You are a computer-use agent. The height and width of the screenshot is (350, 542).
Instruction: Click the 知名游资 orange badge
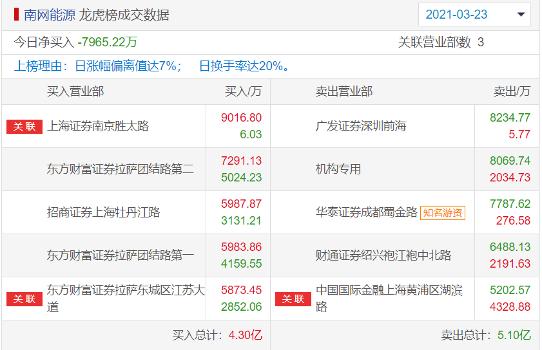[443, 213]
